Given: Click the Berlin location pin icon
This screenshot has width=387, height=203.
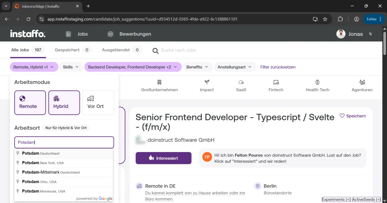Looking at the screenshot, I should 258,186.
